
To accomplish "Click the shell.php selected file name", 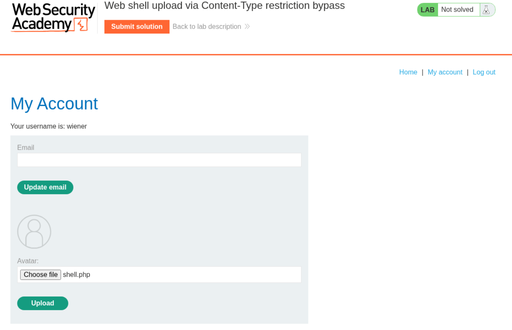I will pos(77,275).
